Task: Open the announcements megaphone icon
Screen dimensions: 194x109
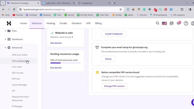Action: [x=179, y=23]
